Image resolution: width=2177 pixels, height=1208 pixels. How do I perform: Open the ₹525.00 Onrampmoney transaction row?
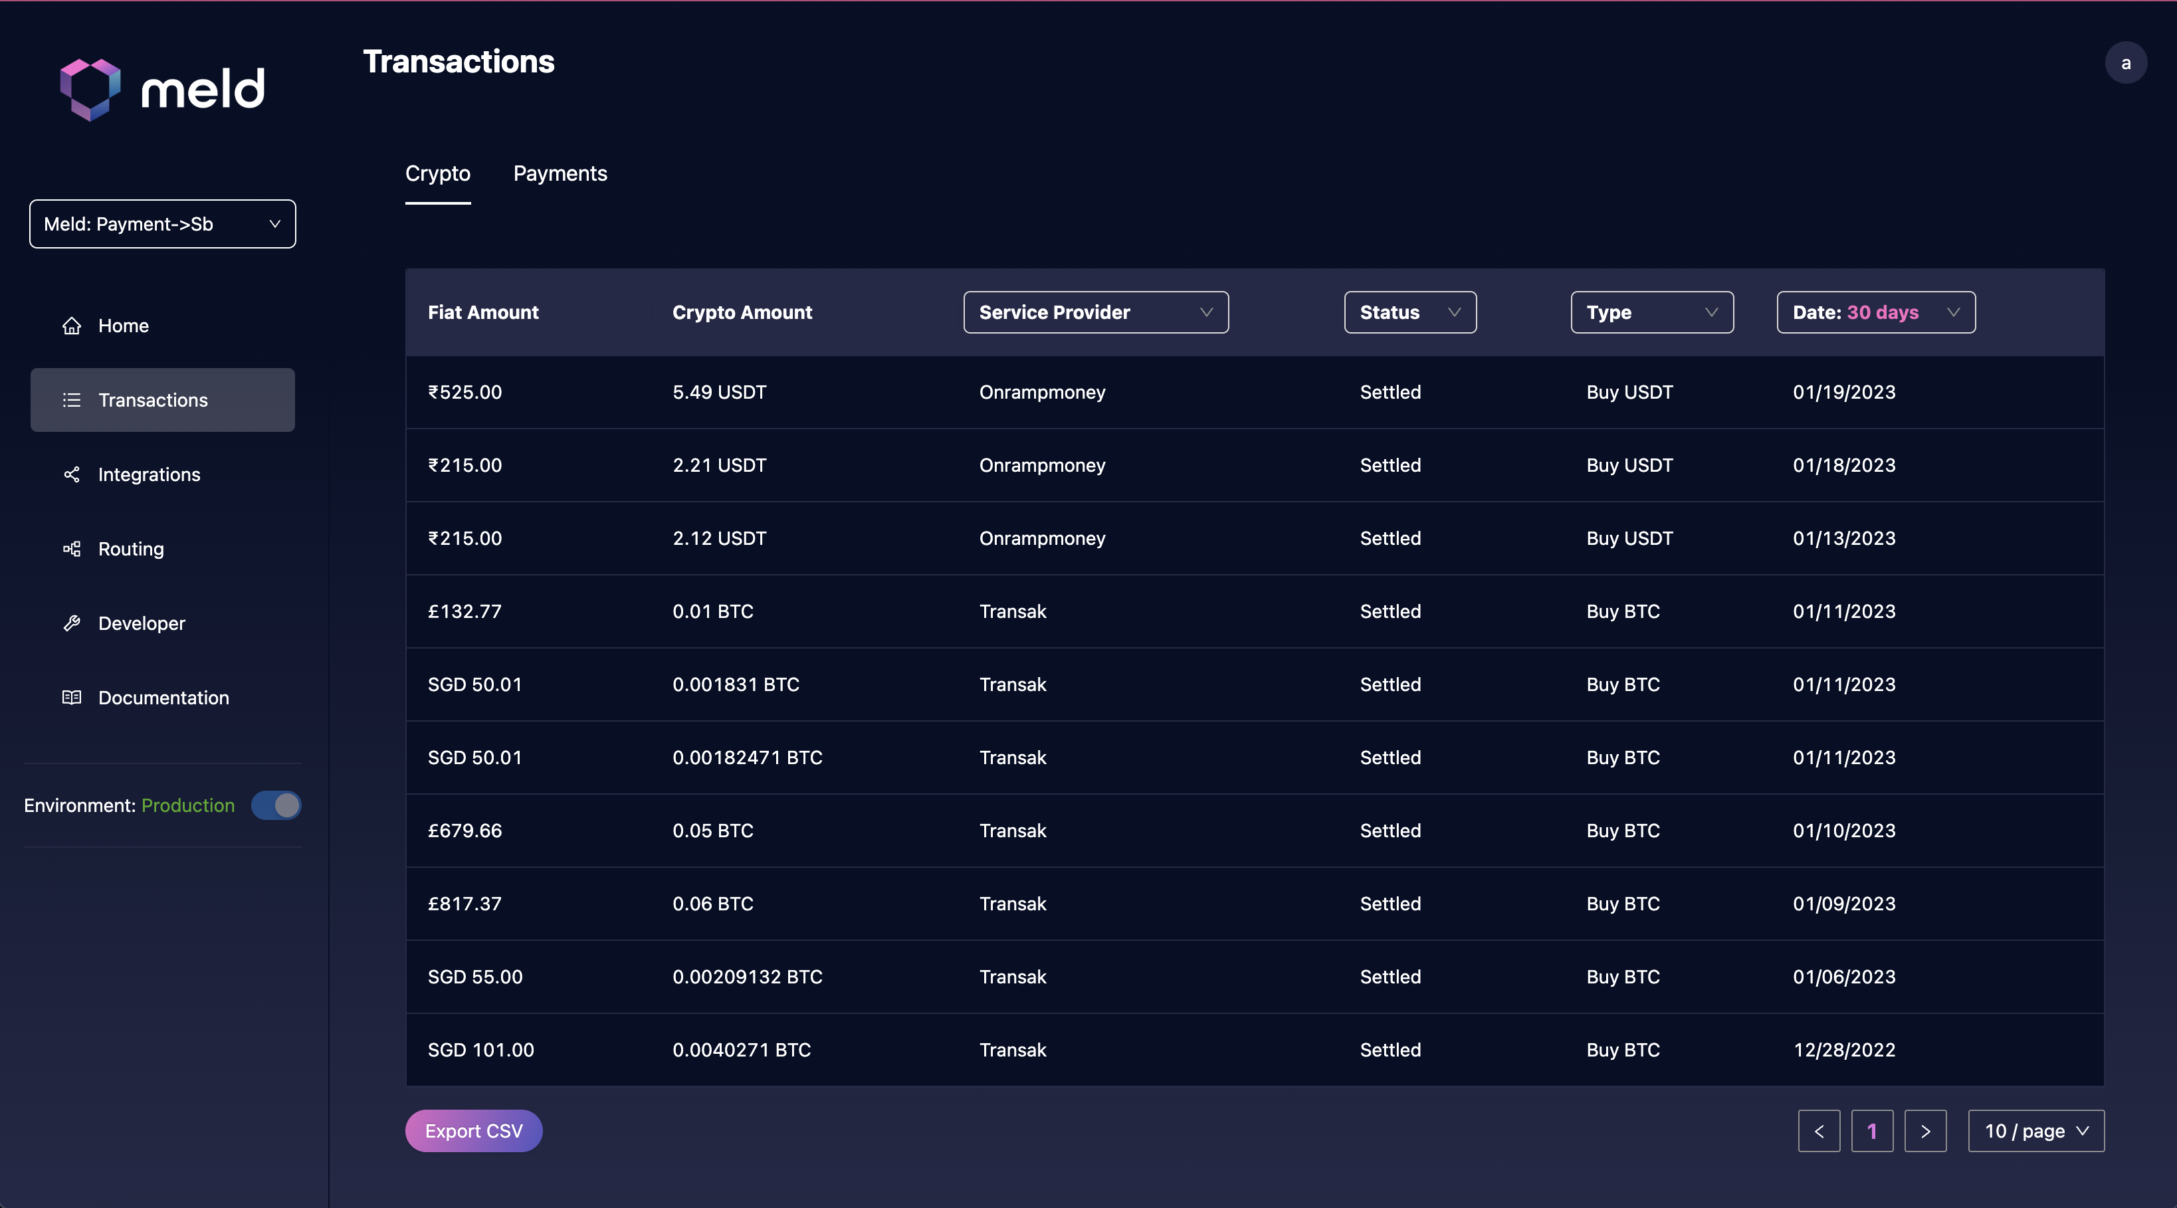point(1254,392)
